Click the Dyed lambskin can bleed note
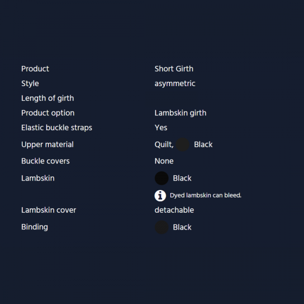This screenshot has width=304, height=304. (206, 196)
